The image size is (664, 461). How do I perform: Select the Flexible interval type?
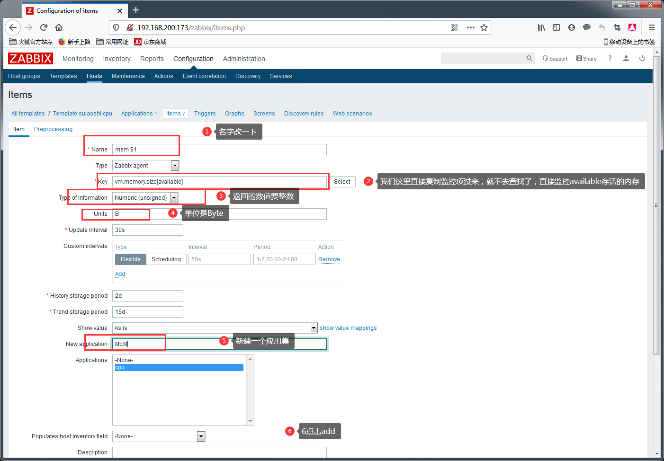pos(130,259)
